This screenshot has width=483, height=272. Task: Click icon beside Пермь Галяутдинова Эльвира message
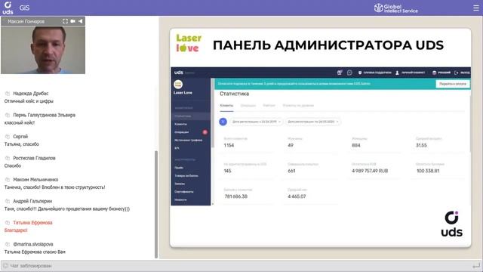[x=8, y=115]
